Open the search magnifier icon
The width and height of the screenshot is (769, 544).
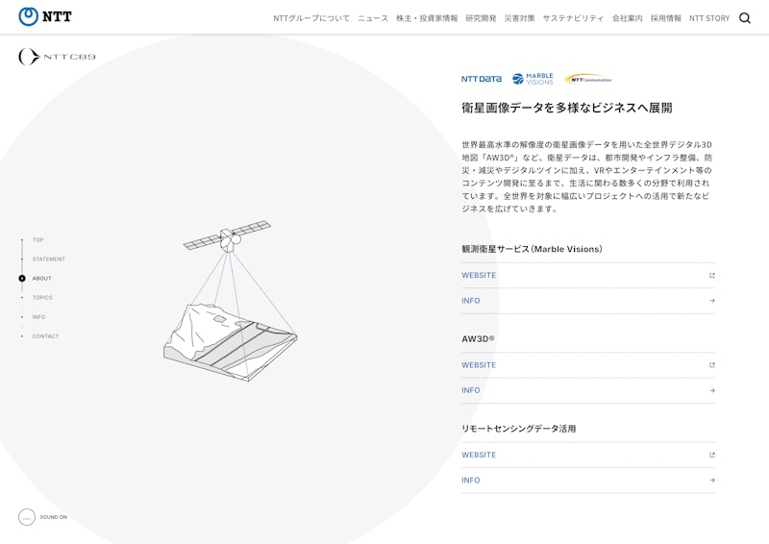coord(744,18)
